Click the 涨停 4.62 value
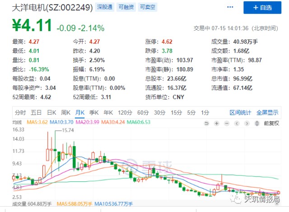This screenshot has height=212, width=289. point(167,42)
